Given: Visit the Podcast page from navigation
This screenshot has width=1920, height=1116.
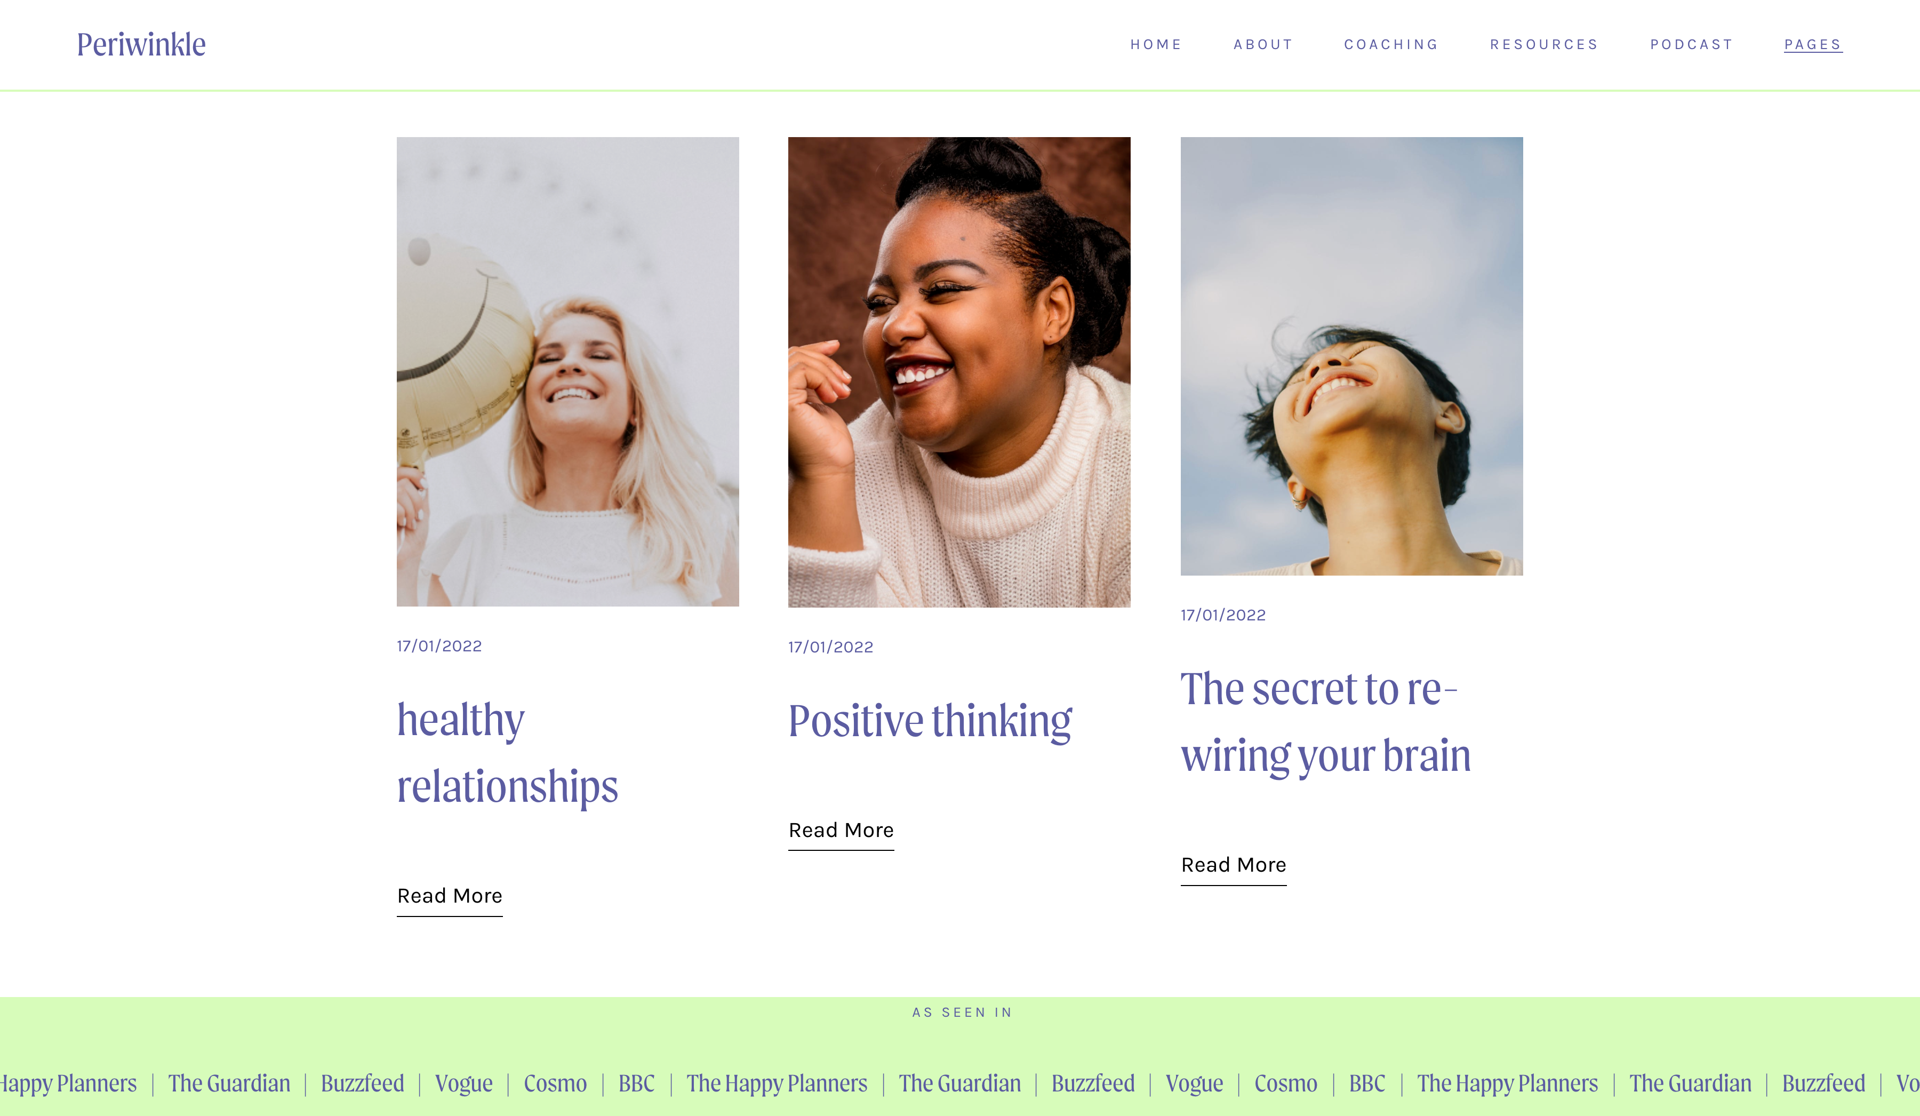Looking at the screenshot, I should (1691, 44).
